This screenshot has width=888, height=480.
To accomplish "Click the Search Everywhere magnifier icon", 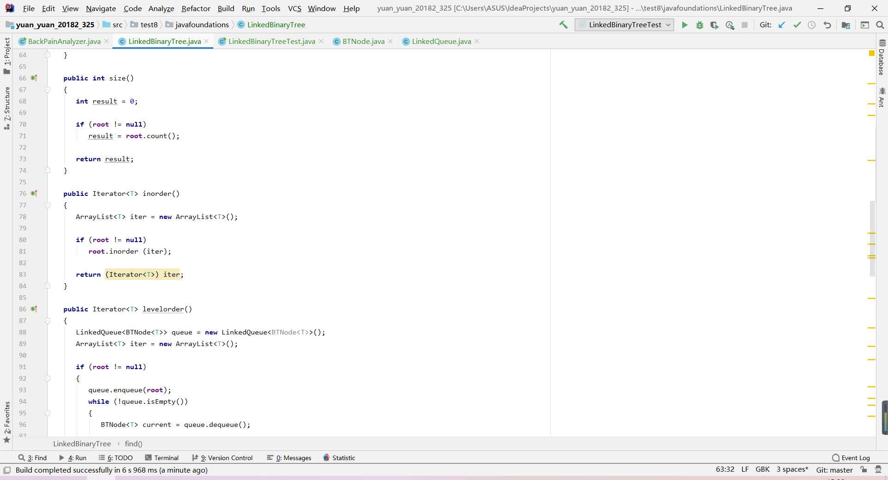I will pyautogui.click(x=880, y=25).
